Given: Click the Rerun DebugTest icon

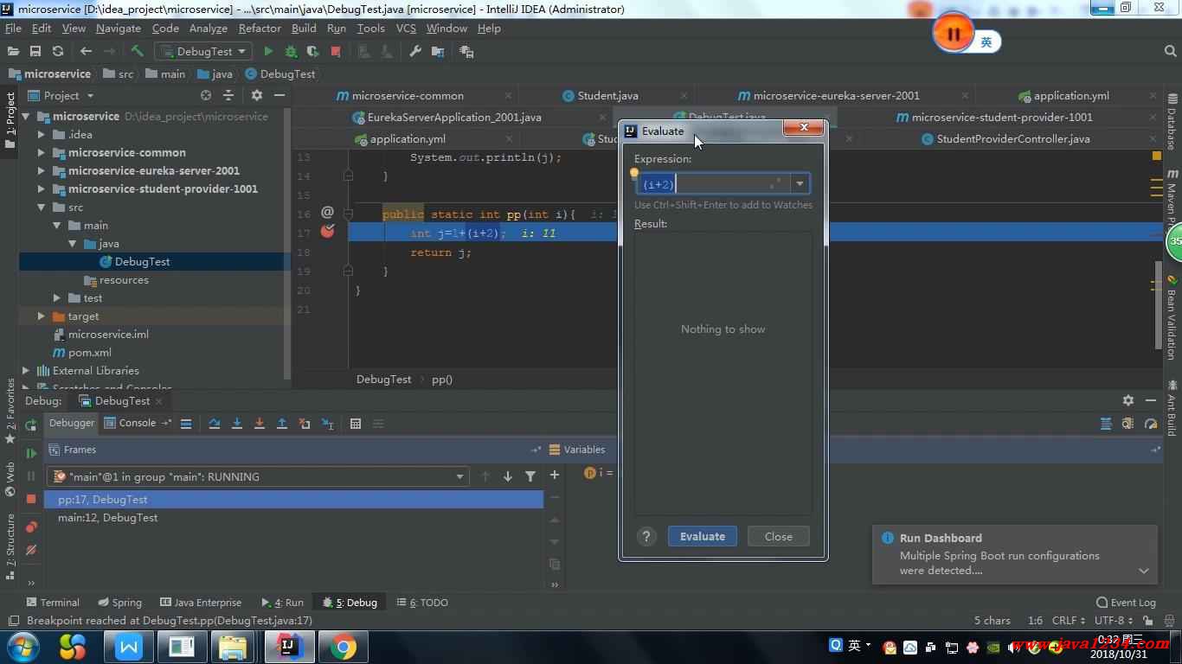Looking at the screenshot, I should [31, 425].
